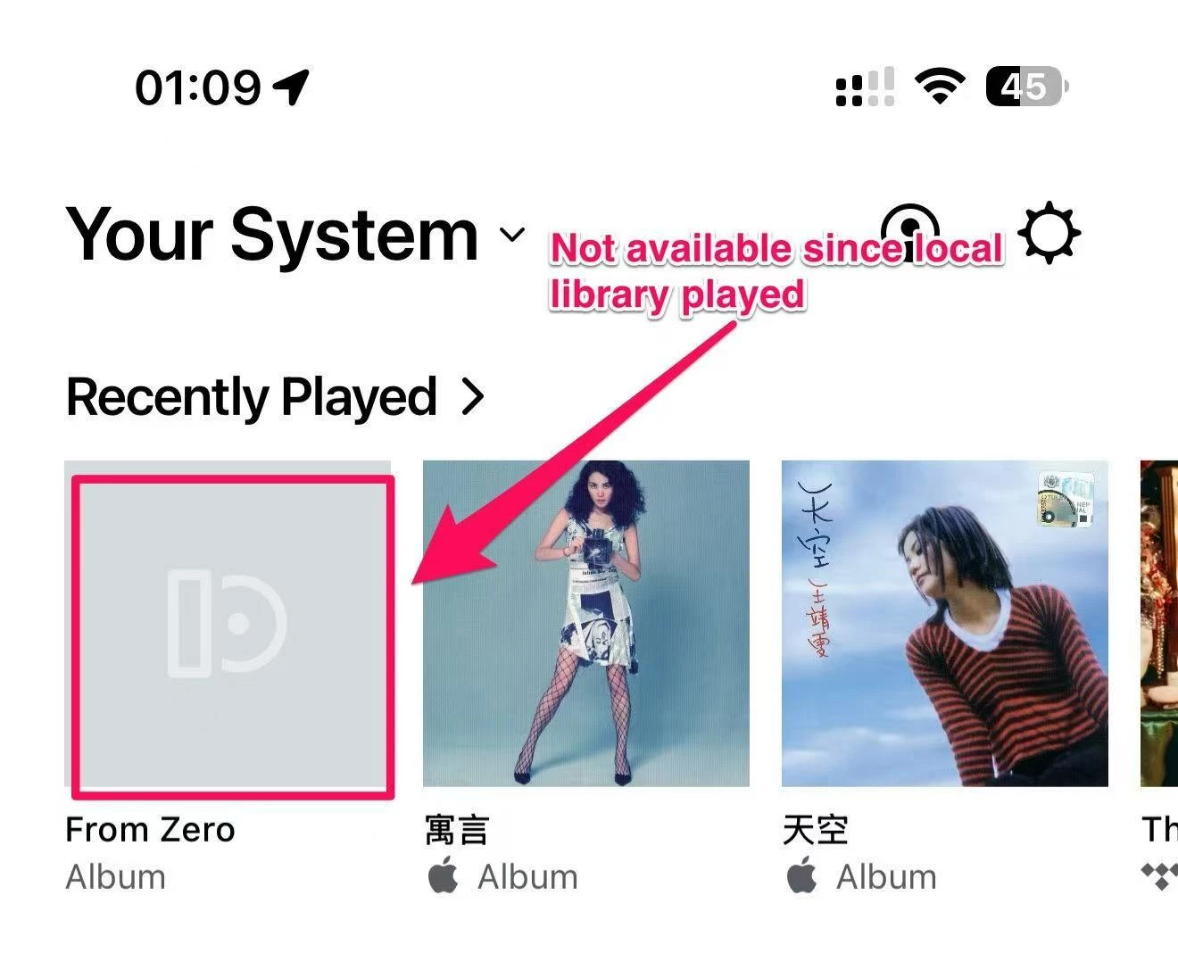1178x962 pixels.
Task: Tap the Wi-Fi icon in the status bar
Action: tap(940, 87)
